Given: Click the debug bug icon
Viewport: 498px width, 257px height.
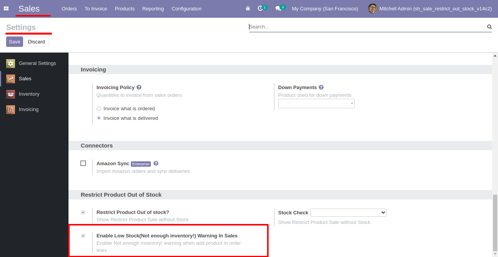Looking at the screenshot, I should (248, 8).
